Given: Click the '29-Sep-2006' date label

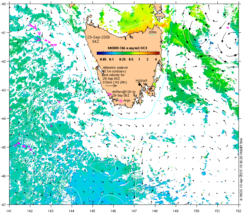Looking at the screenshot, I should pyautogui.click(x=99, y=37).
